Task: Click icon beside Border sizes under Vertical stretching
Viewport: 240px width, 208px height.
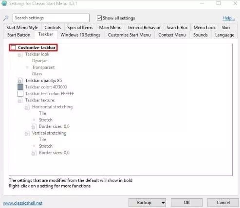Action: coord(34,153)
